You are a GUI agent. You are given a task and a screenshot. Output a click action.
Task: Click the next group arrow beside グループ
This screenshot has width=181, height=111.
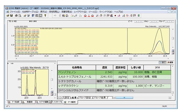pos(172,22)
